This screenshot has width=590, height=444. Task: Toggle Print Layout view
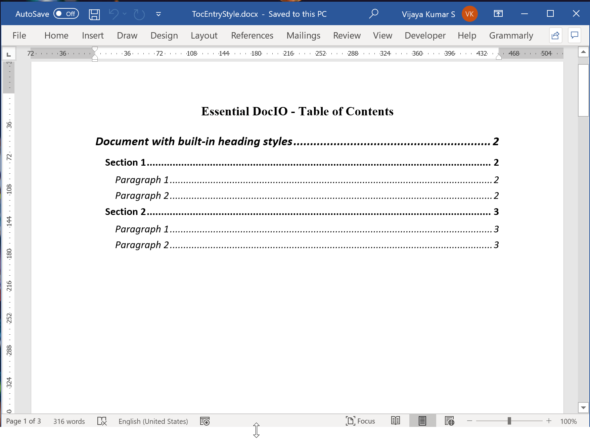[x=422, y=421]
